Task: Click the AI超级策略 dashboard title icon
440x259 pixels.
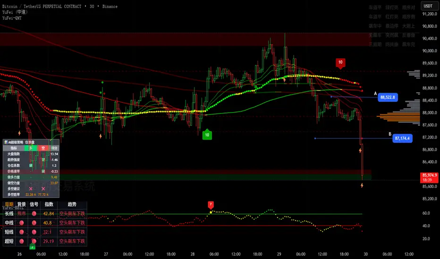Action: click(x=6, y=142)
